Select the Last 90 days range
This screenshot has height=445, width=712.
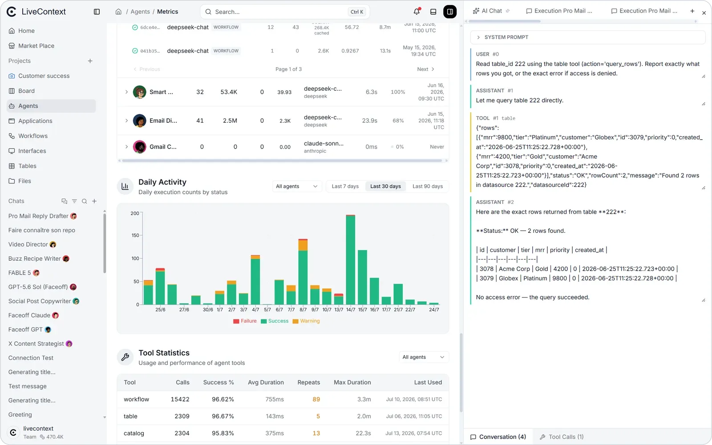click(427, 186)
